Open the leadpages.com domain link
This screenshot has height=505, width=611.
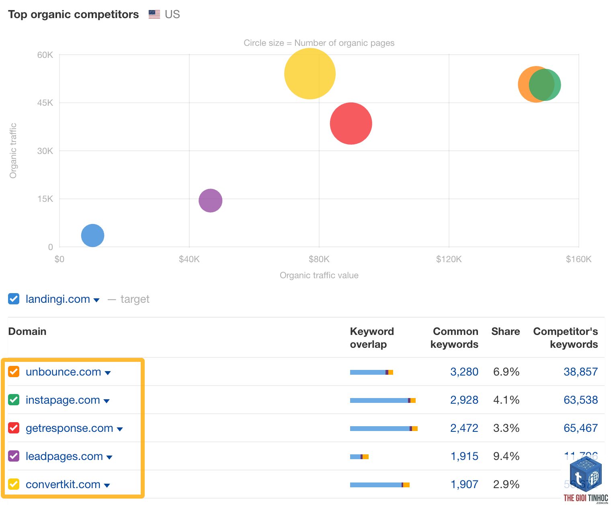64,456
